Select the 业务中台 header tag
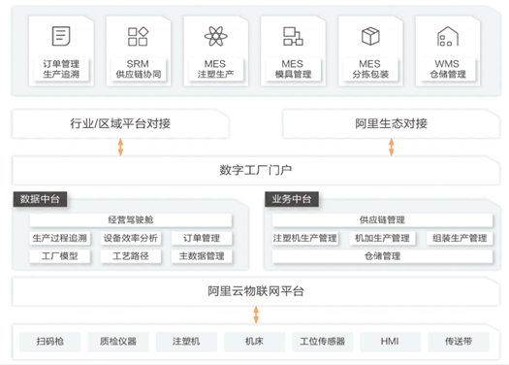 (x=292, y=199)
